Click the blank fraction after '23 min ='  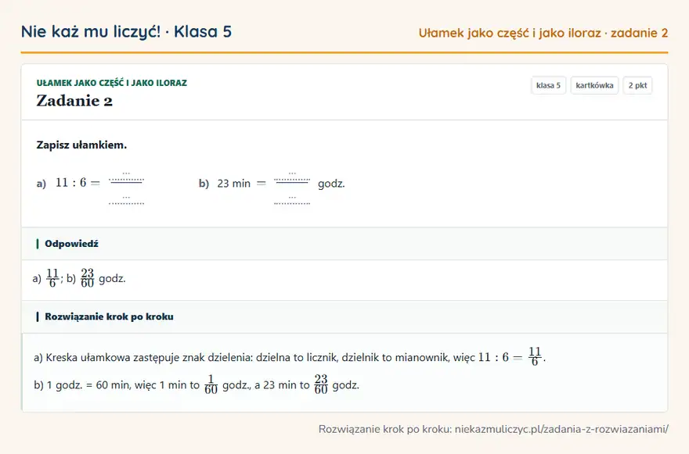pyautogui.click(x=292, y=188)
